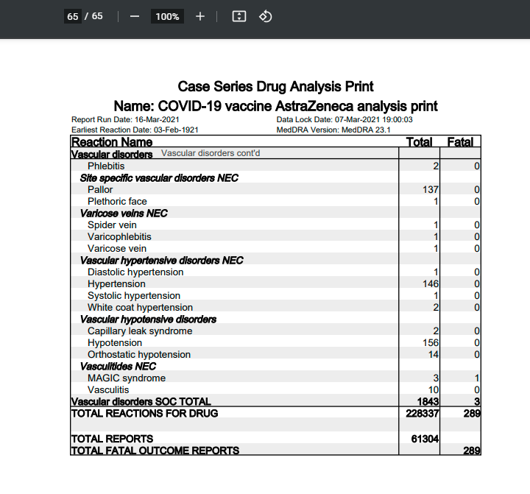The height and width of the screenshot is (494, 530).
Task: Click the Orthostatic hypotension total 14
Action: (434, 354)
